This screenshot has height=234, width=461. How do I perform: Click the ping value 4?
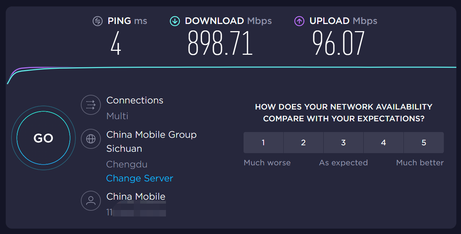[116, 43]
